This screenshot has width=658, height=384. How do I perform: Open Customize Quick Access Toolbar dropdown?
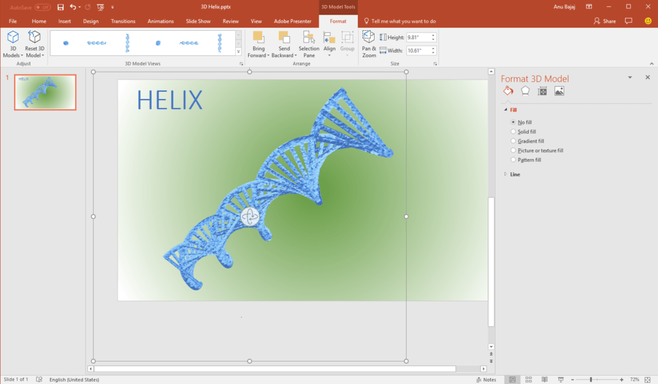tap(112, 7)
